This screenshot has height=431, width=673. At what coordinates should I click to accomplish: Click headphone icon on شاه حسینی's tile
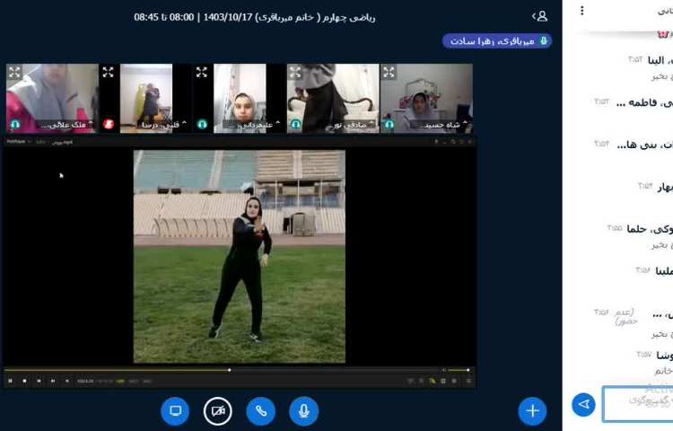(x=389, y=125)
